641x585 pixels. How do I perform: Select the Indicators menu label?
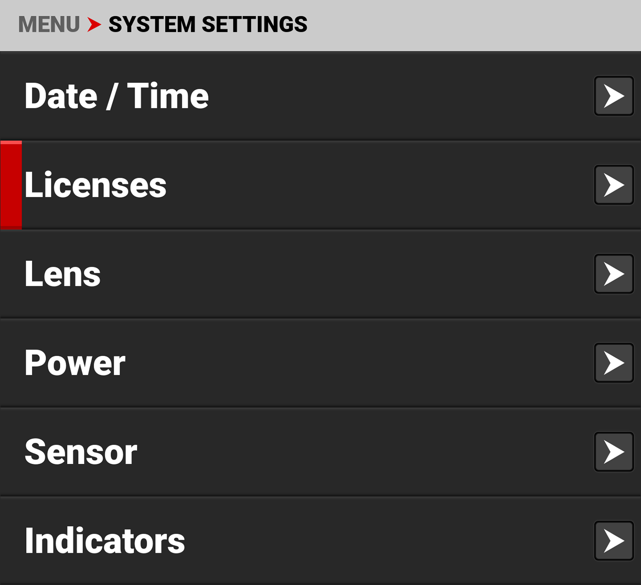[x=105, y=541]
